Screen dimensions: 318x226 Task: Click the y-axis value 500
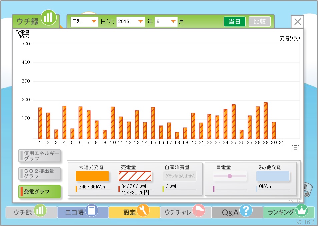[26, 44]
